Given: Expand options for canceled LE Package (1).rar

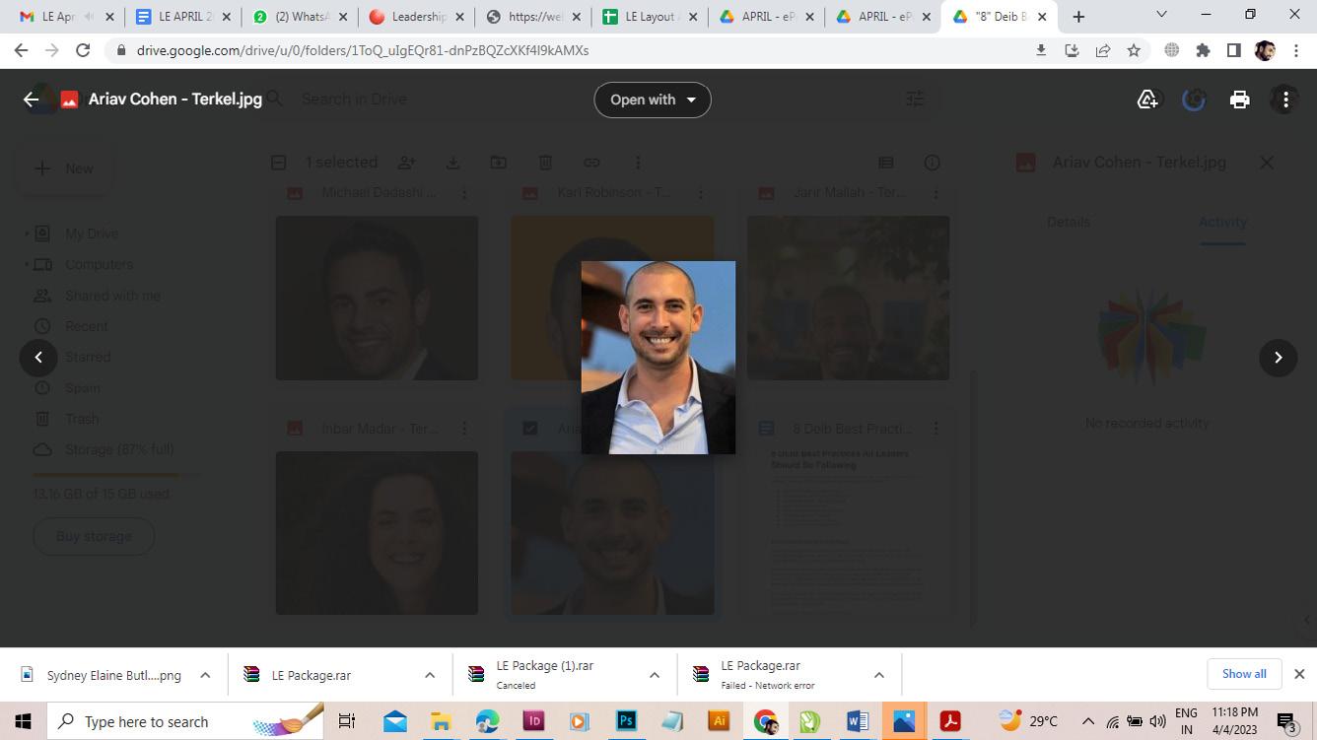Looking at the screenshot, I should (655, 675).
